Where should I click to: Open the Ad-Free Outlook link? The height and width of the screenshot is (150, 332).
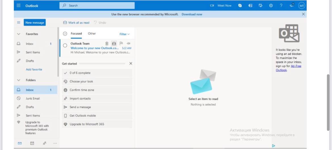(289, 68)
